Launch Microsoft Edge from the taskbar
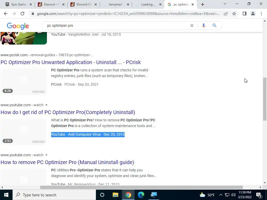The width and height of the screenshot is (267, 200). point(141,195)
